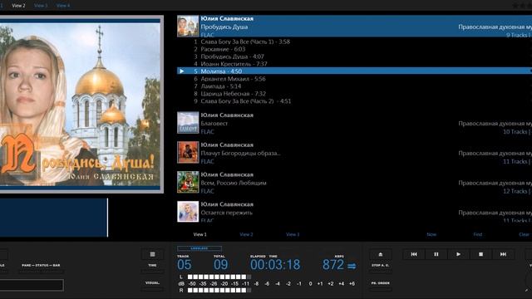Click the 9 Tracks count label
The width and height of the screenshot is (532, 299).
tap(517, 35)
